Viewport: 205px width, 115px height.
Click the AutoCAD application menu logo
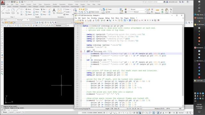(3, 3)
